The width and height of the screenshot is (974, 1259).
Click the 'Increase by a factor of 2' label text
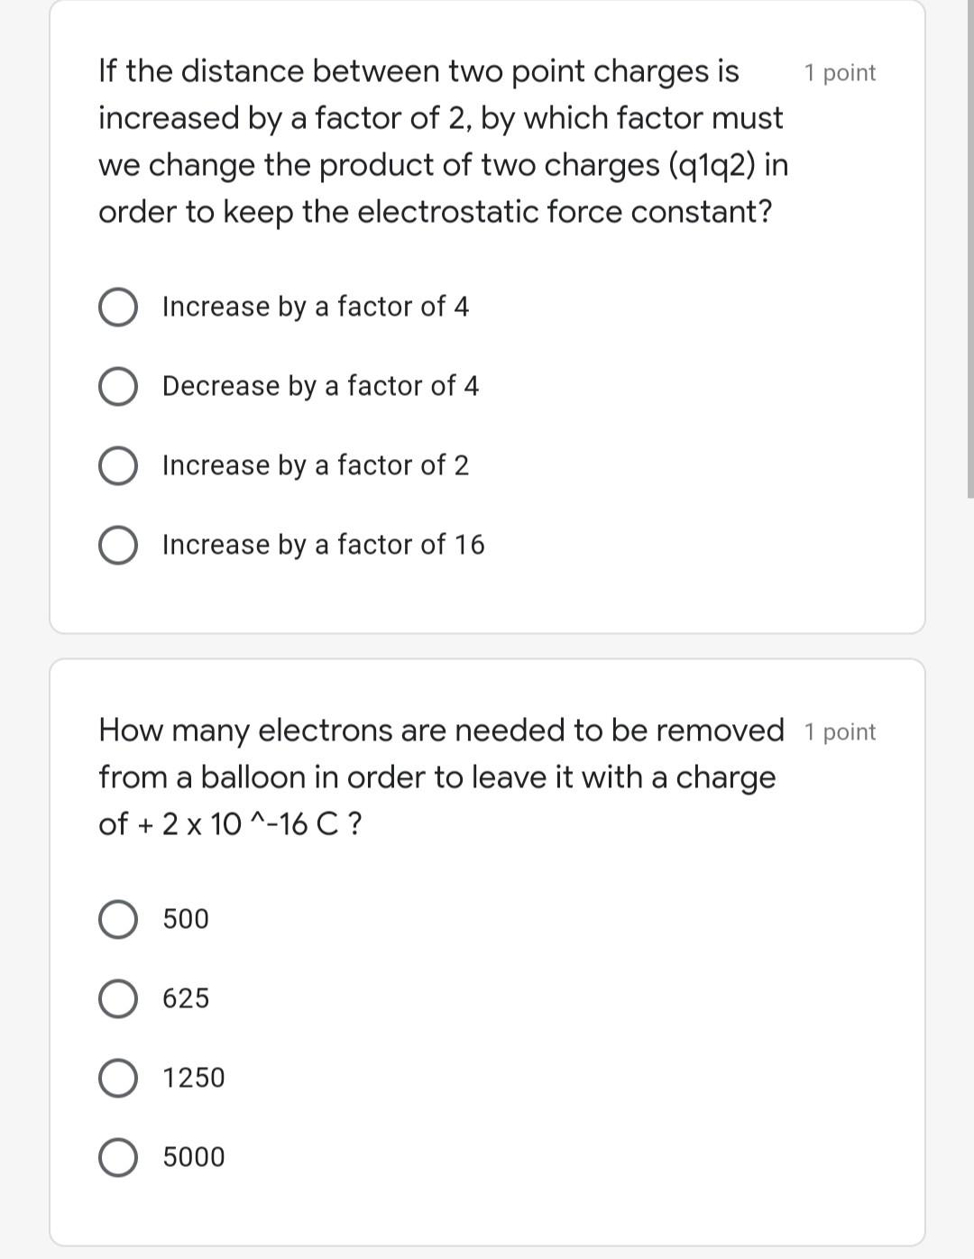[316, 466]
